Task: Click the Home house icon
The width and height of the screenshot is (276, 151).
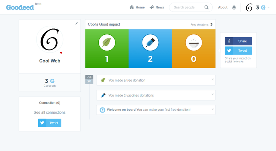Action: point(132,7)
